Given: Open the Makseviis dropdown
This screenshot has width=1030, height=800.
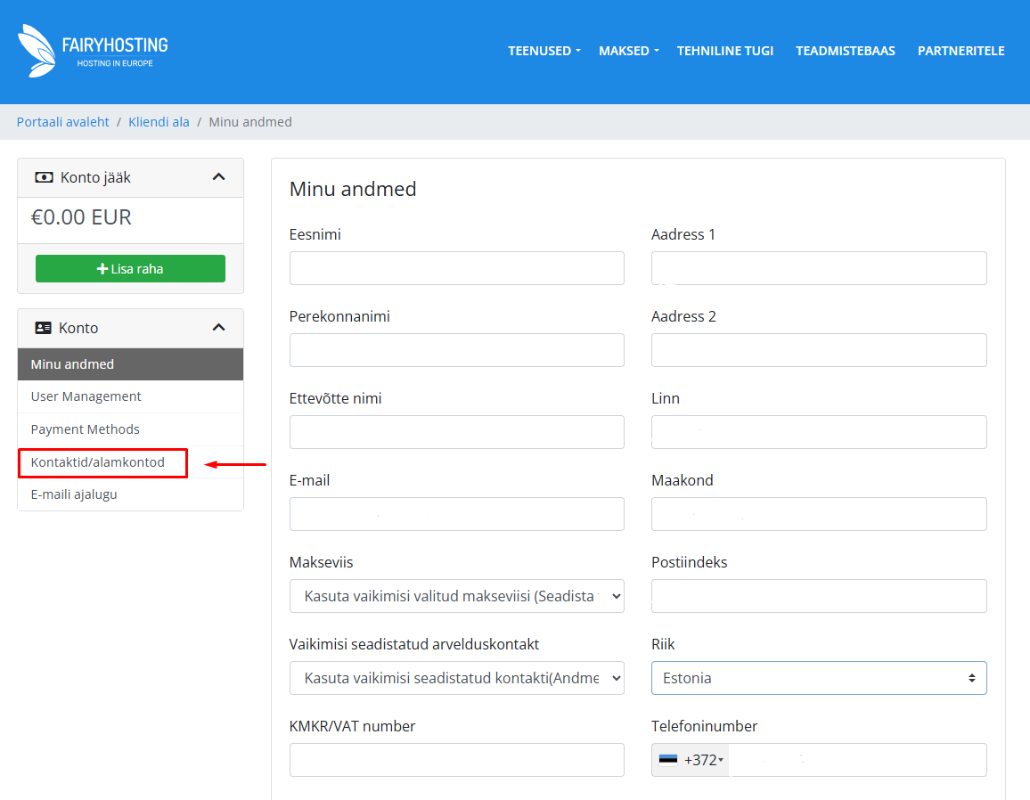Looking at the screenshot, I should click(456, 596).
